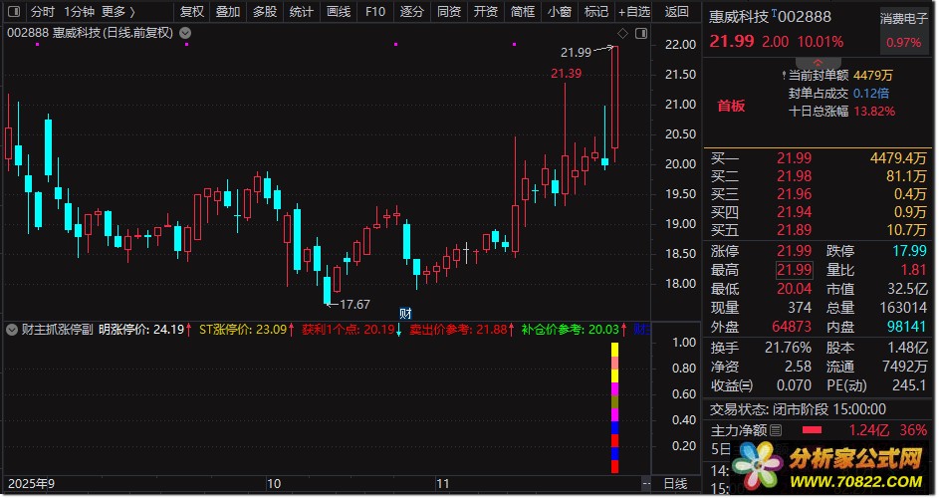Click 十日总涨幅 13.82% value
The image size is (939, 498).
[874, 111]
